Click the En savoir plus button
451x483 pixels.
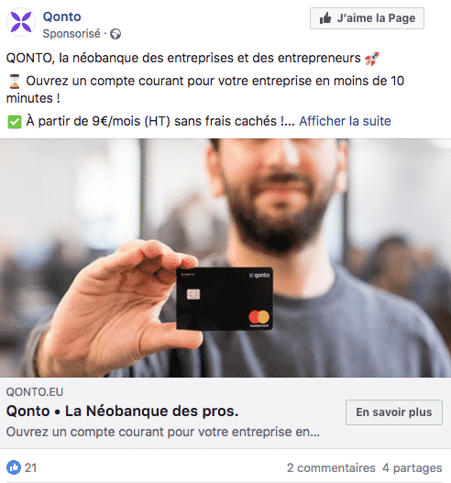[394, 412]
